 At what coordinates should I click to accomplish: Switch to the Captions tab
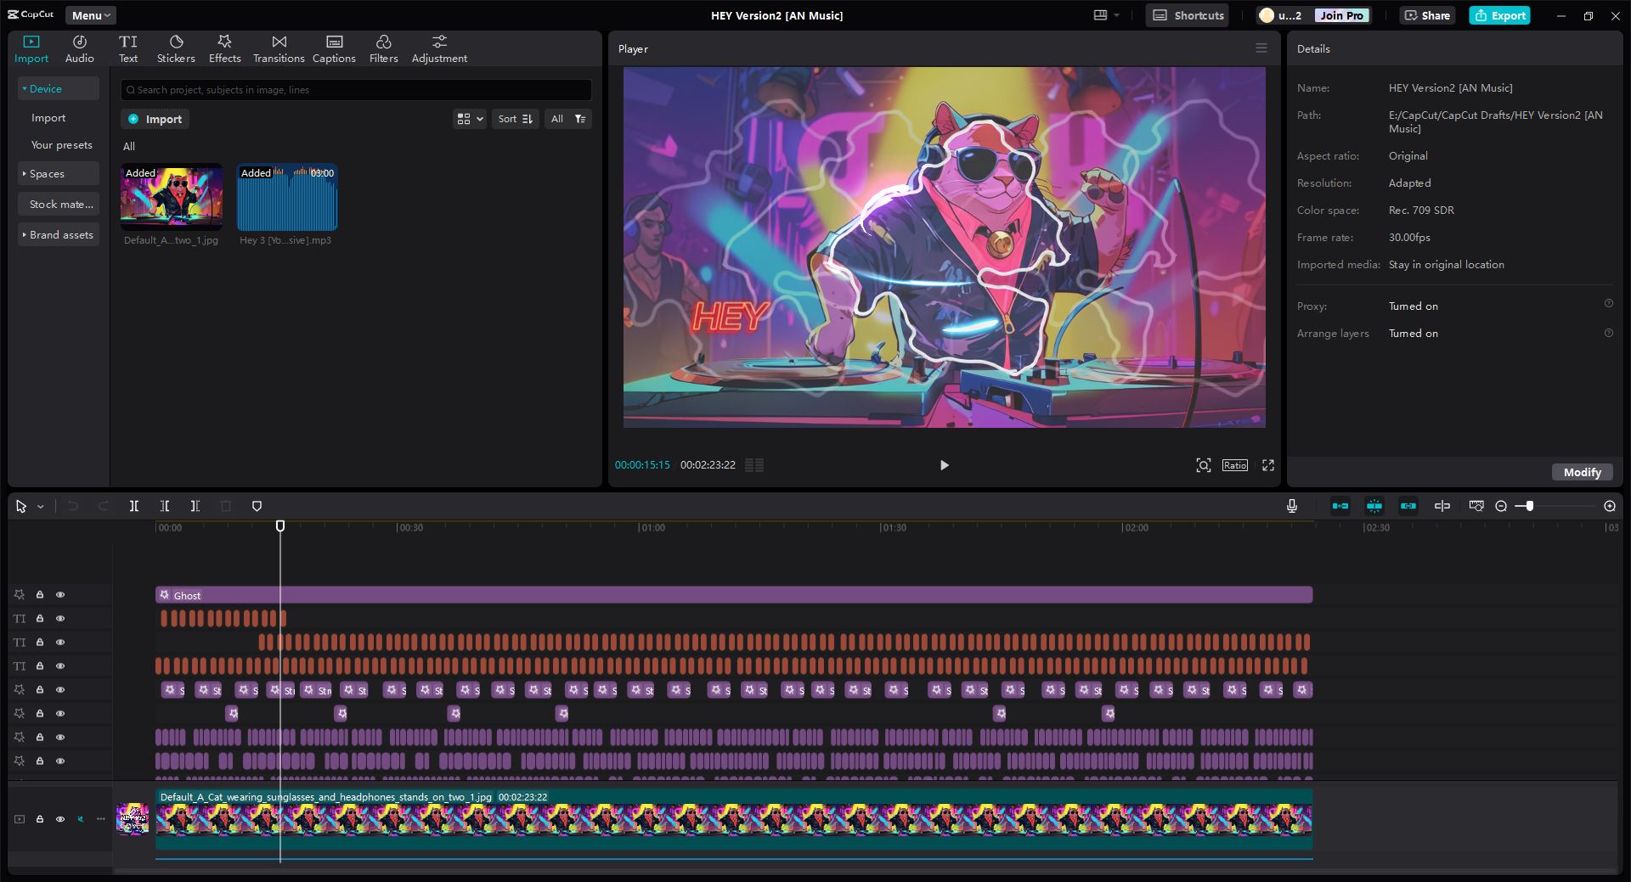tap(334, 48)
